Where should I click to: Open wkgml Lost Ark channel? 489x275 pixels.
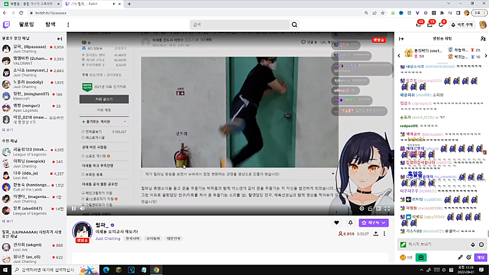(x=33, y=247)
